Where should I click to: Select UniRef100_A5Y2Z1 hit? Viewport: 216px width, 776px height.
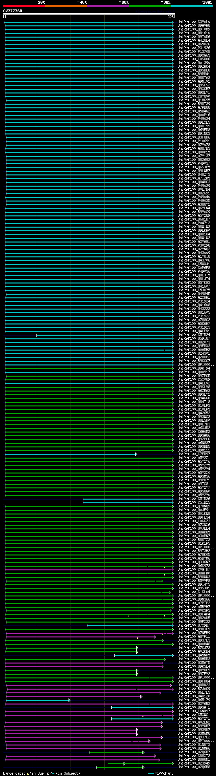pos(194,458)
